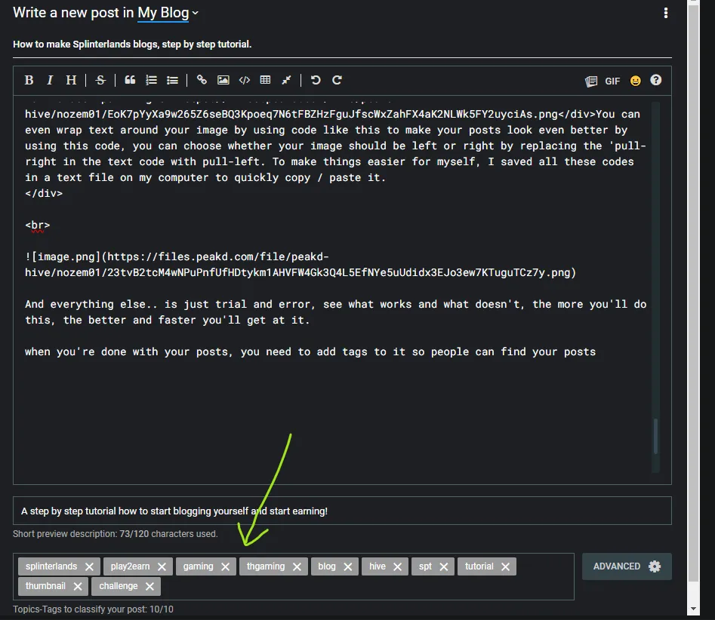
Task: Remove the splinterlands tag
Action: click(x=89, y=566)
